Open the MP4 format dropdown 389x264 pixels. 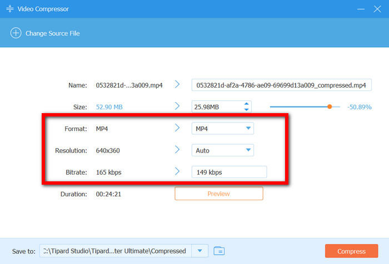click(x=222, y=128)
